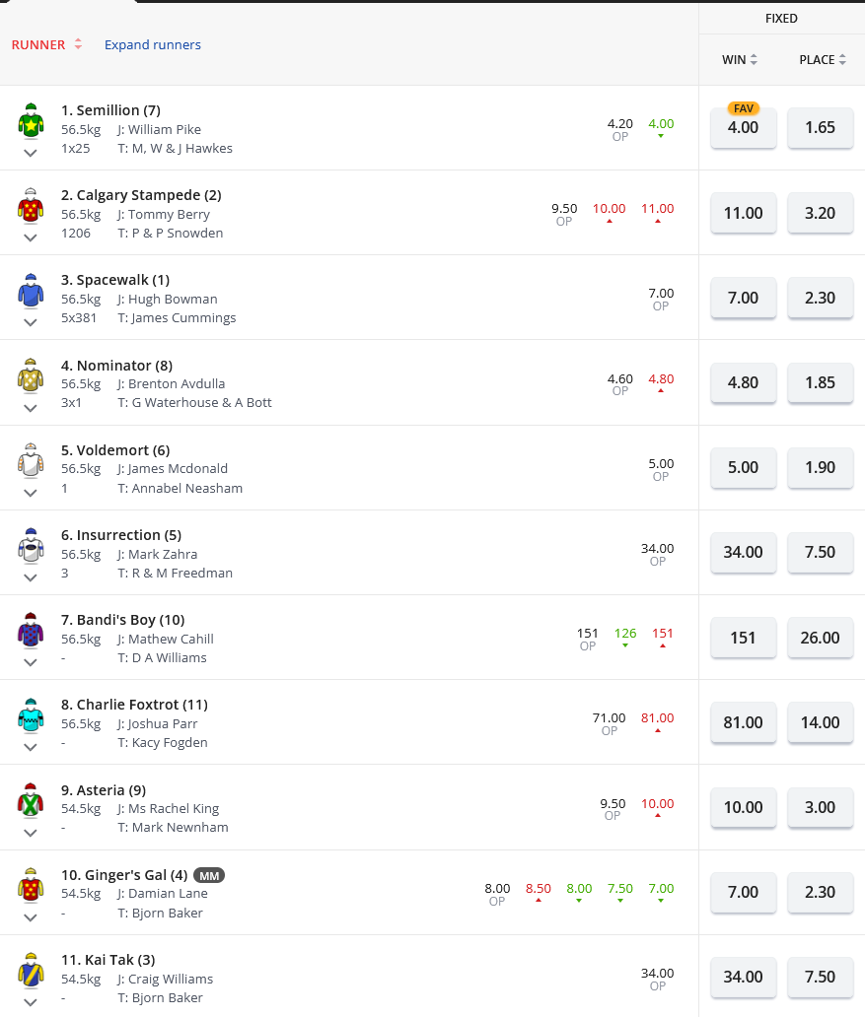Click Semillion's green and yellow jockey silk
The height and width of the screenshot is (1017, 865).
tap(31, 120)
